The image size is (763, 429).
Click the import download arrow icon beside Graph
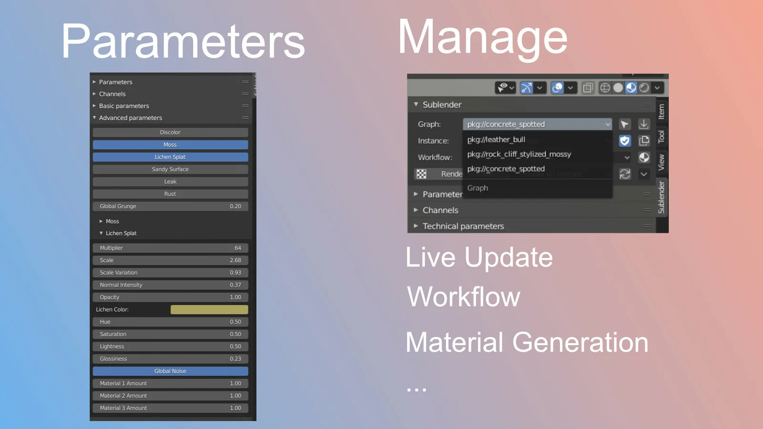(x=644, y=124)
